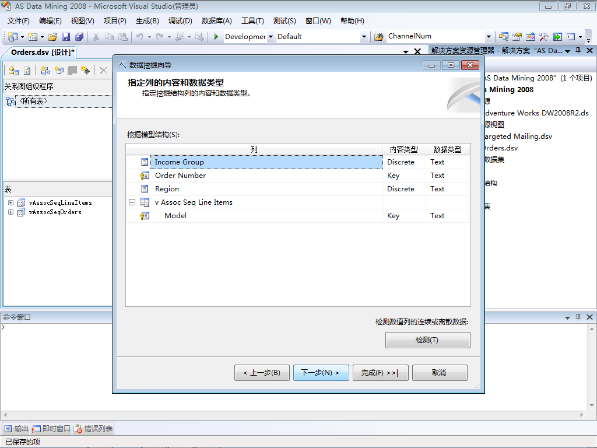Switch to the 输出 tab at bottom

(16, 429)
